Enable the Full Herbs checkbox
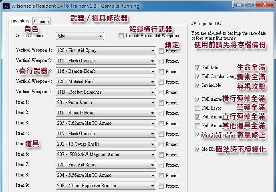 [197, 108]
